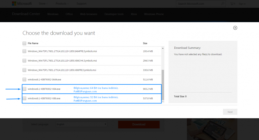
Task: Close the download chooser dialog
Action: coord(235,28)
